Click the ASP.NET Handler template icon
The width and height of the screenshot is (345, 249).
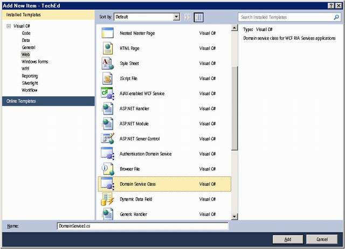tap(108, 109)
